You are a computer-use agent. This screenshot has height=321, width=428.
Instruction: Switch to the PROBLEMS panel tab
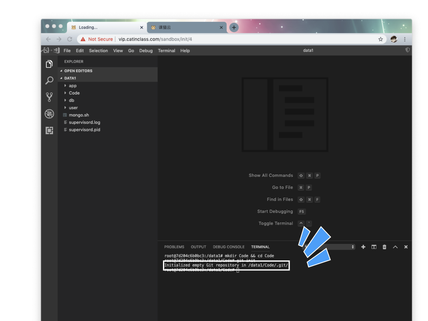174,247
